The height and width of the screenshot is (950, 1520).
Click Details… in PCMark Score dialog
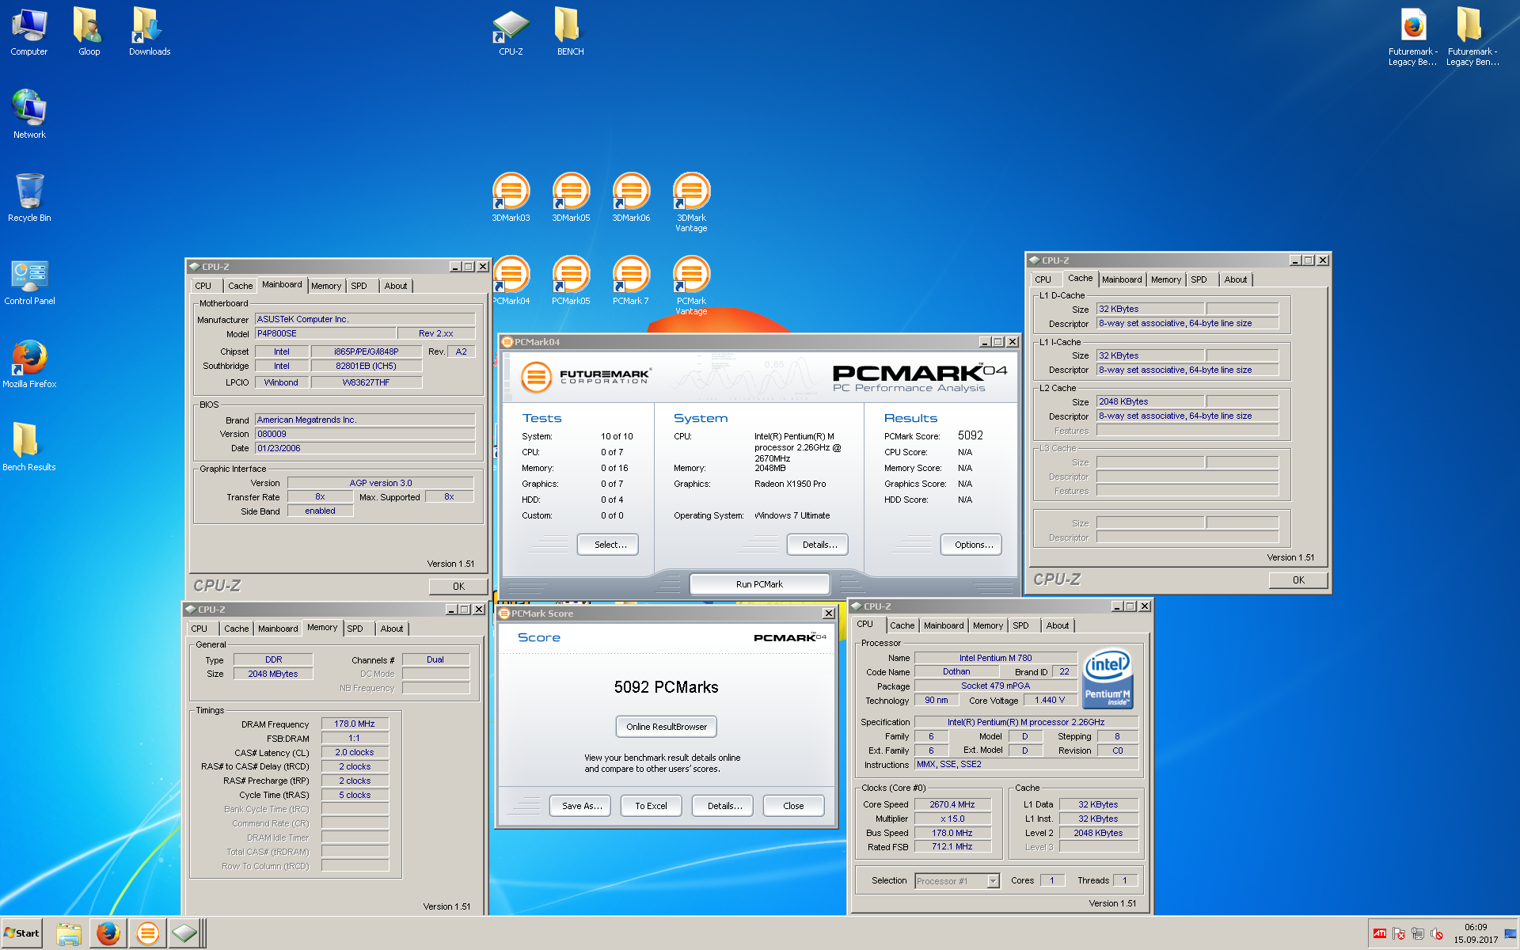(x=723, y=806)
